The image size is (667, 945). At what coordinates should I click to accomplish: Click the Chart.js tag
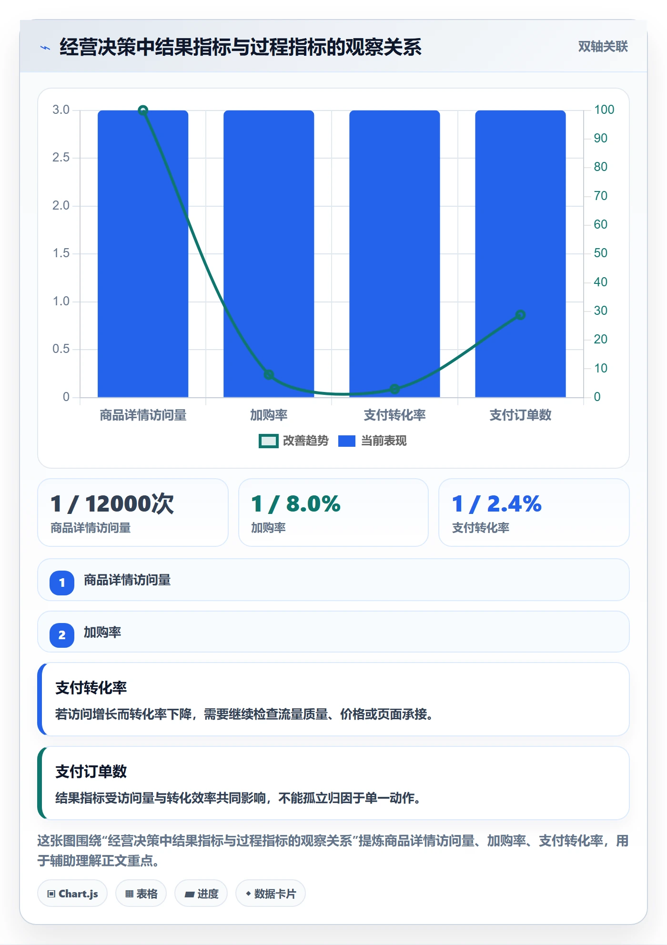[x=72, y=894]
